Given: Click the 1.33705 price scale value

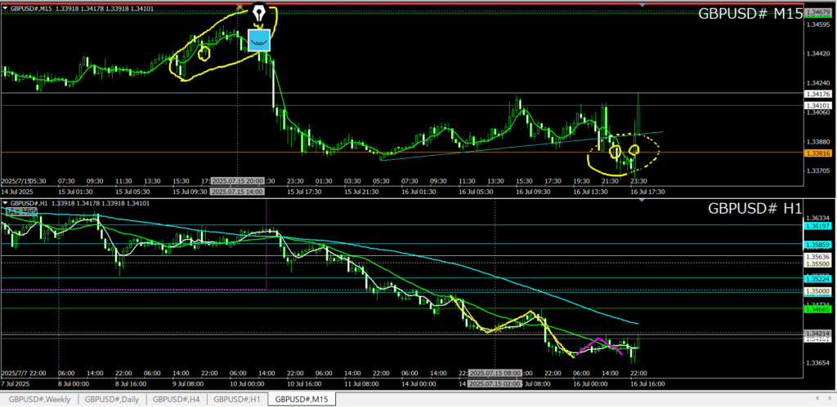Looking at the screenshot, I should 817,171.
